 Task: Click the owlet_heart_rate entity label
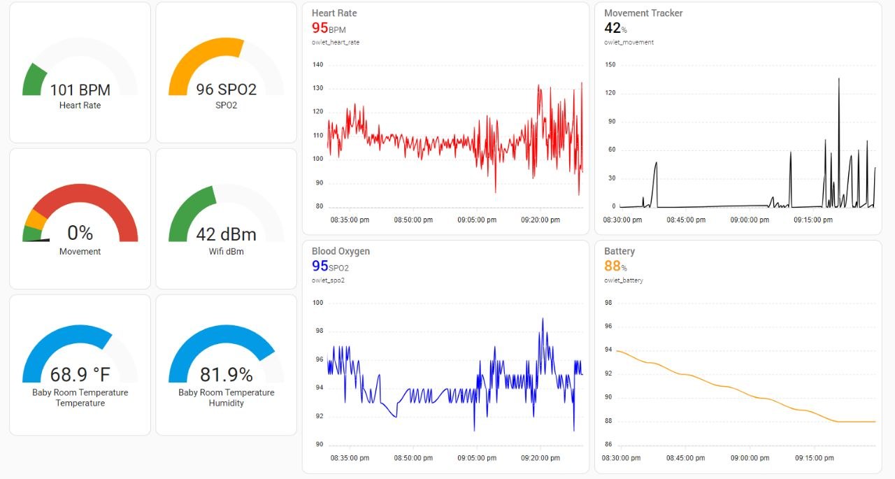point(335,42)
